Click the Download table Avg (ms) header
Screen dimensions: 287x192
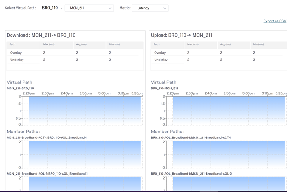pos(90,45)
